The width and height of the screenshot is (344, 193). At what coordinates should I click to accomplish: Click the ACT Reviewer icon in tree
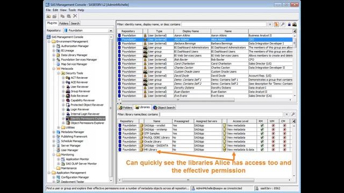click(68, 78)
